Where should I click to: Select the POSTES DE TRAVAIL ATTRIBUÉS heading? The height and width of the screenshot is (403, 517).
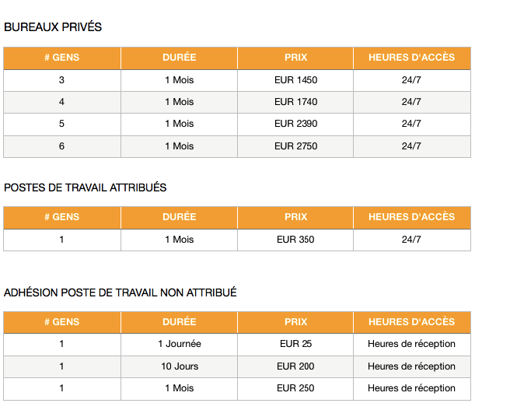pyautogui.click(x=85, y=187)
